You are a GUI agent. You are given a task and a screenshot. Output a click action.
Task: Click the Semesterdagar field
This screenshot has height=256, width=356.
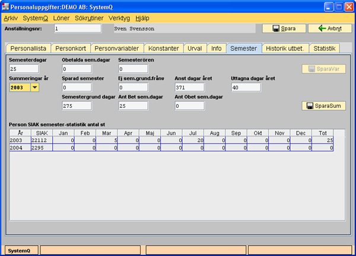(24, 69)
